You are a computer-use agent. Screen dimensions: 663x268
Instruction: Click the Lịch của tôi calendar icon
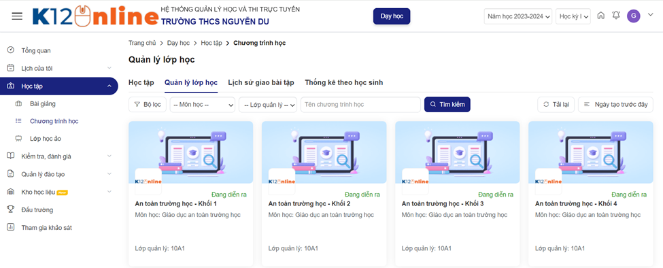11,68
